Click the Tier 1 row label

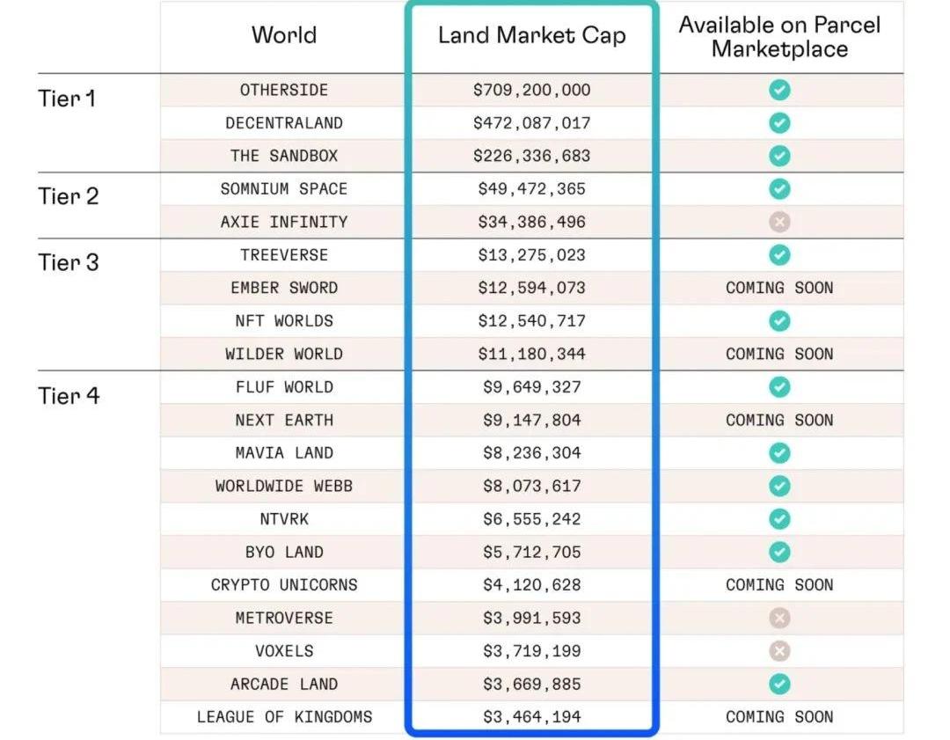pyautogui.click(x=67, y=98)
